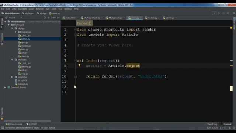Click the Debug icon in the toolbar
The image size is (236, 133).
coord(223,13)
